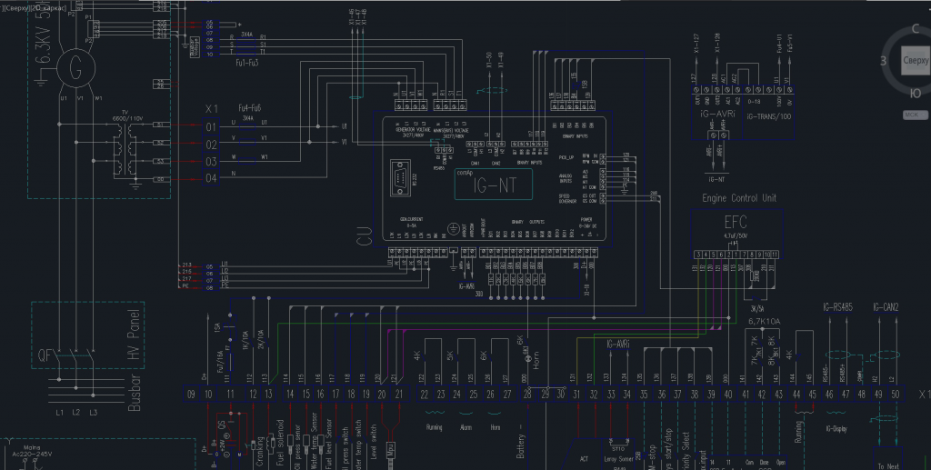This screenshot has height=470, width=931.
Task: Select the comAp logo text
Action: tap(465, 174)
